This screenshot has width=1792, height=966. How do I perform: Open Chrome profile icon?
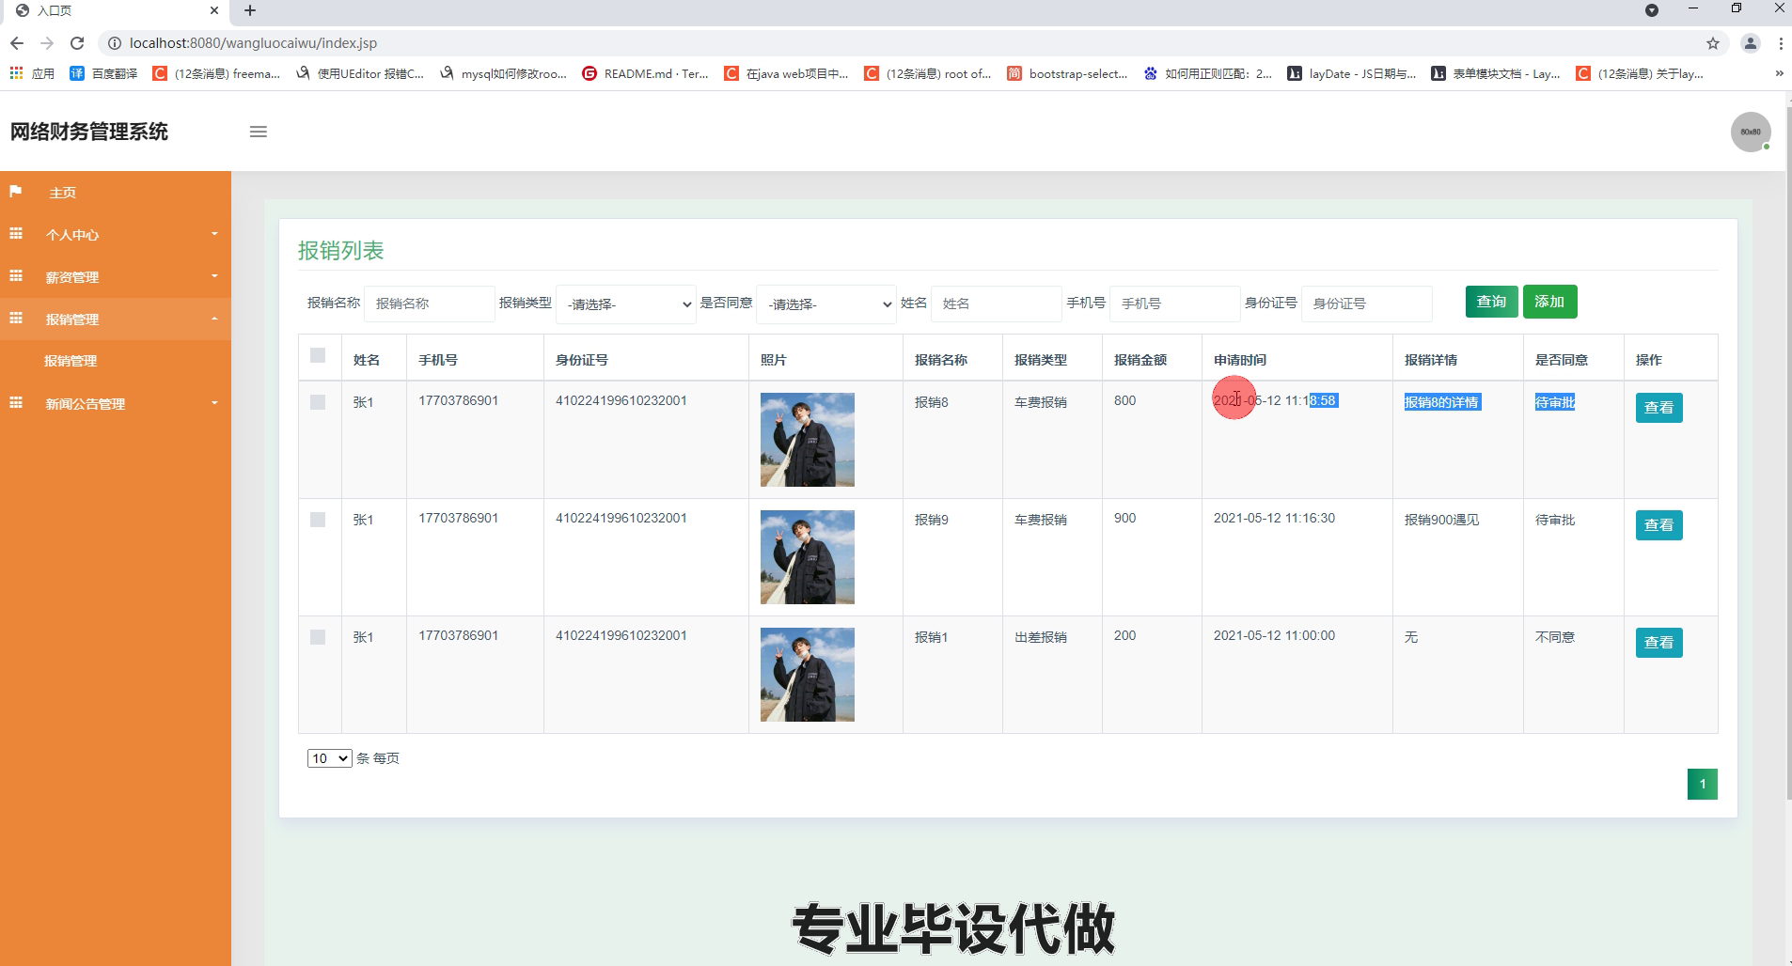1751,43
